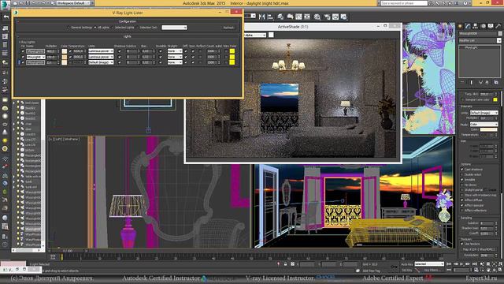
Task: Open Selection Set dropdown in Light Lister
Action: coord(174,28)
